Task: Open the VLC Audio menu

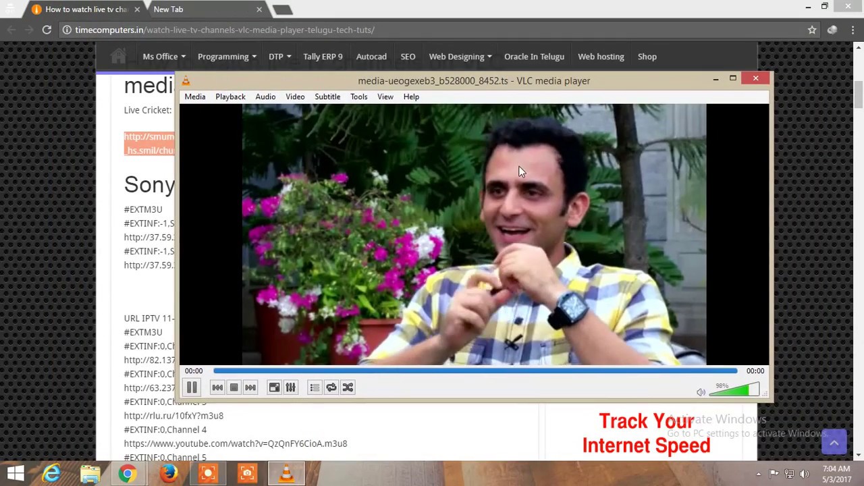Action: [265, 97]
